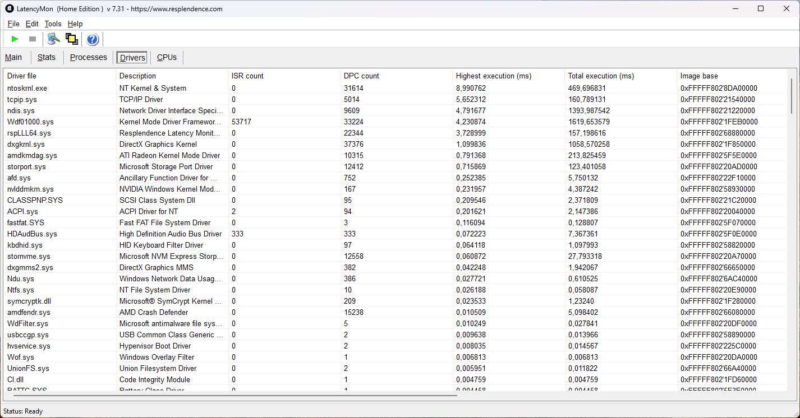800x418 pixels.
Task: Maximize the LatencyMon window
Action: tap(761, 8)
